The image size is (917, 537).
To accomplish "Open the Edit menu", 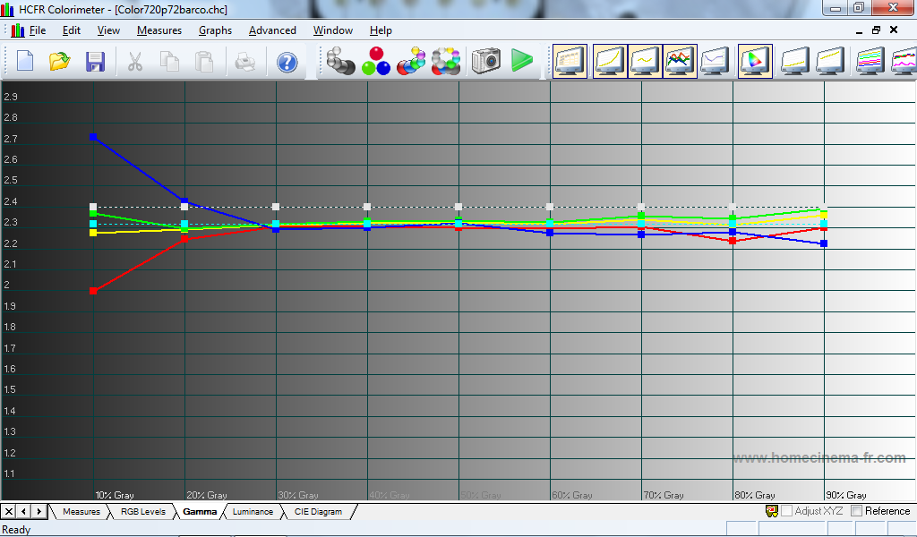I will pyautogui.click(x=72, y=30).
